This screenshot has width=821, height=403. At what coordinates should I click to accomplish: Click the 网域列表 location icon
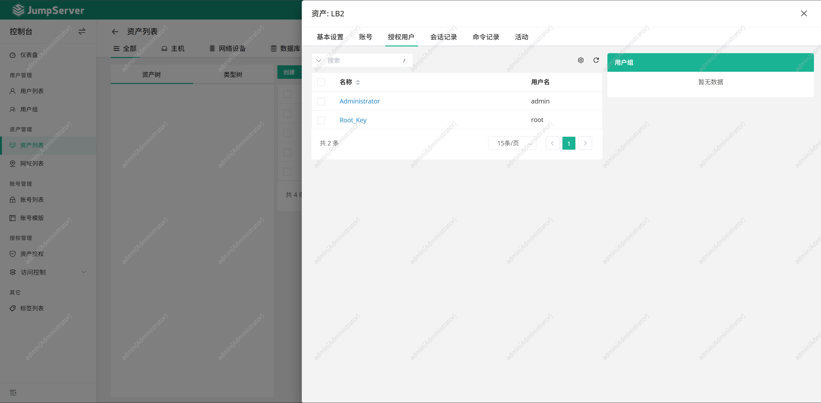[13, 164]
